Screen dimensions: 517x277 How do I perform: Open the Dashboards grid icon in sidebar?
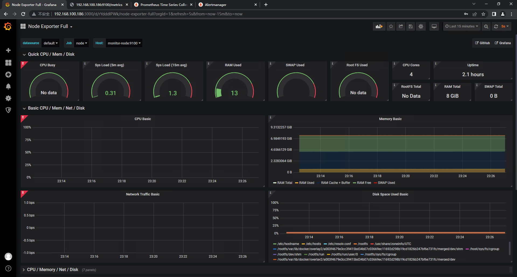point(8,63)
